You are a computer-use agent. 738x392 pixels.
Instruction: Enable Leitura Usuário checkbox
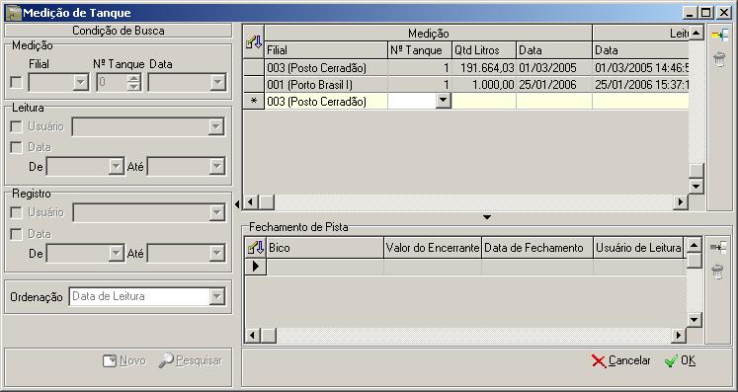point(17,126)
